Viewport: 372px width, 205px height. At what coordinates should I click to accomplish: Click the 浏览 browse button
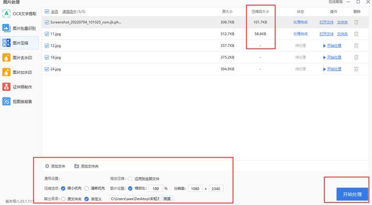click(167, 199)
